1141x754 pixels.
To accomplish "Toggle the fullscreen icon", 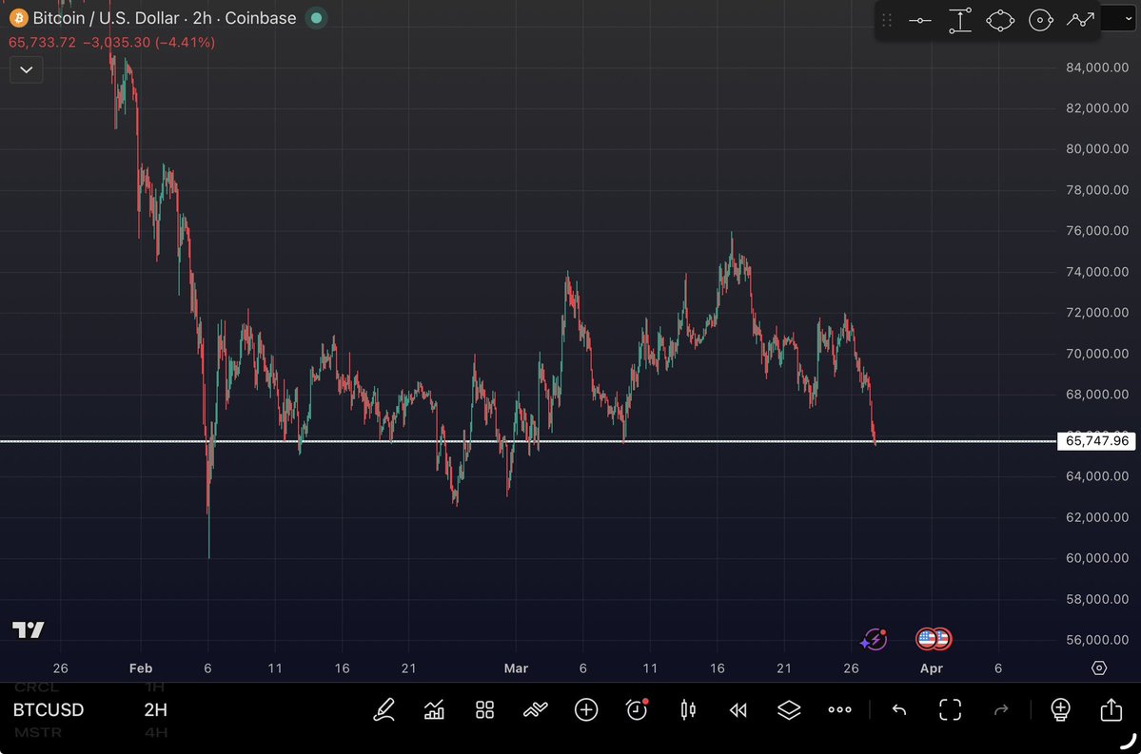I will click(951, 709).
